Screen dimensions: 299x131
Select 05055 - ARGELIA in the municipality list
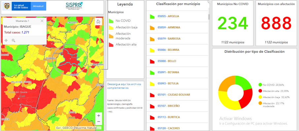[177, 16]
